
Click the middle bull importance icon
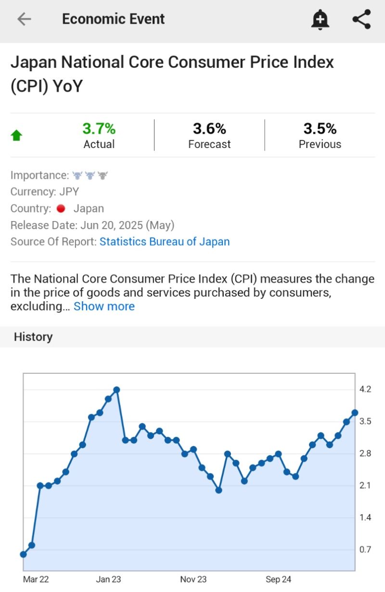pyautogui.click(x=90, y=175)
